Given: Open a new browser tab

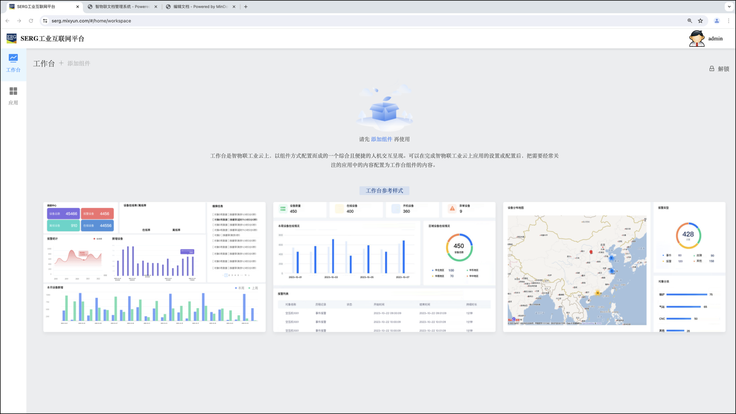Looking at the screenshot, I should 246,7.
